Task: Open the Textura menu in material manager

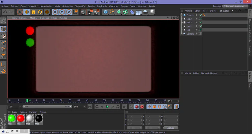Action: pos(43,112)
